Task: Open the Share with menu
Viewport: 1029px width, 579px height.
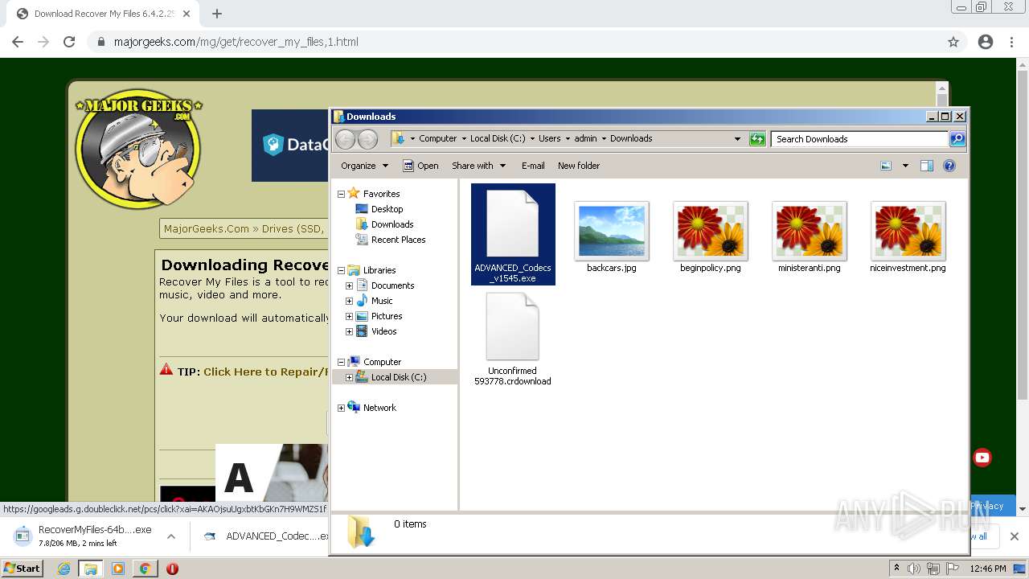Action: [478, 166]
